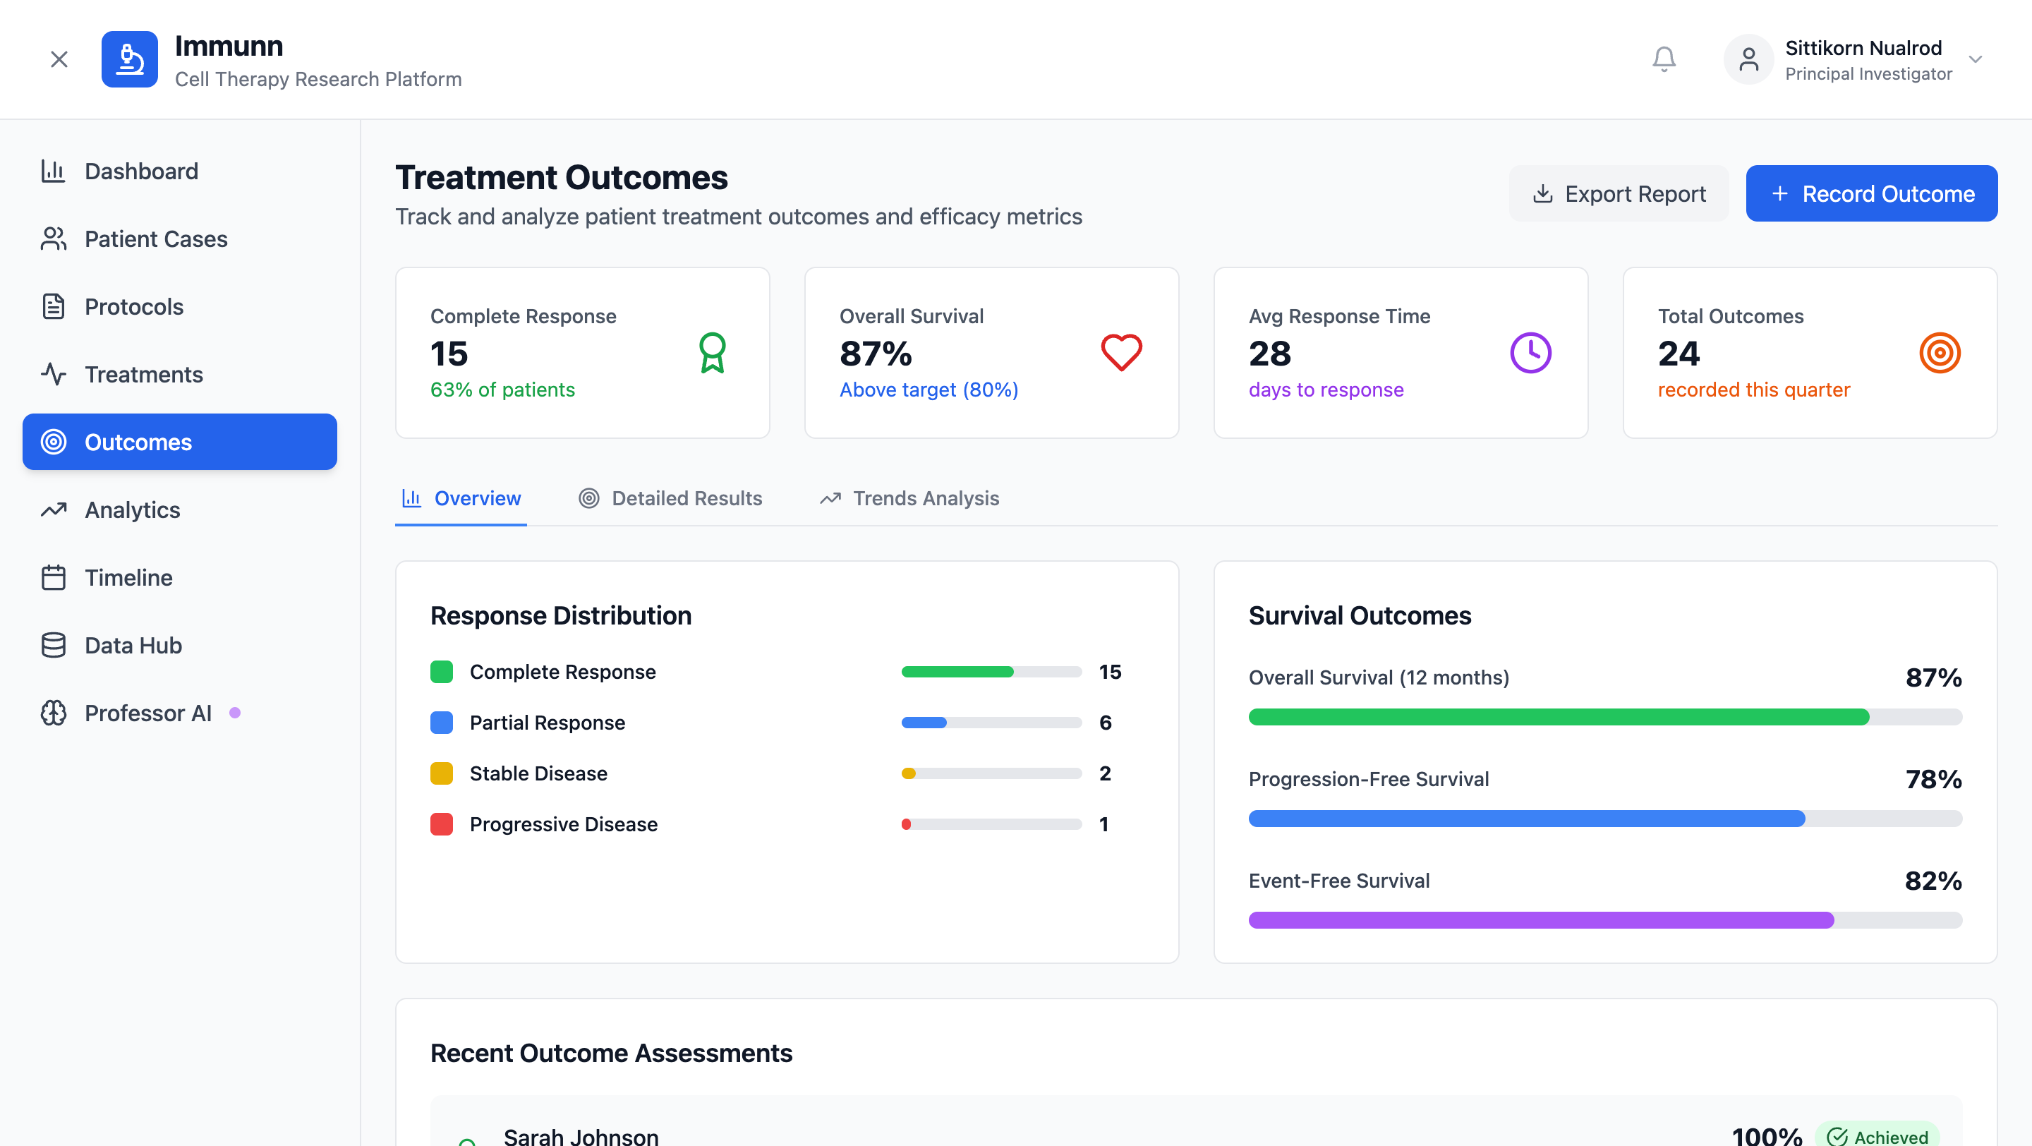Click the notification bell icon
This screenshot has height=1146, width=2032.
[x=1664, y=59]
